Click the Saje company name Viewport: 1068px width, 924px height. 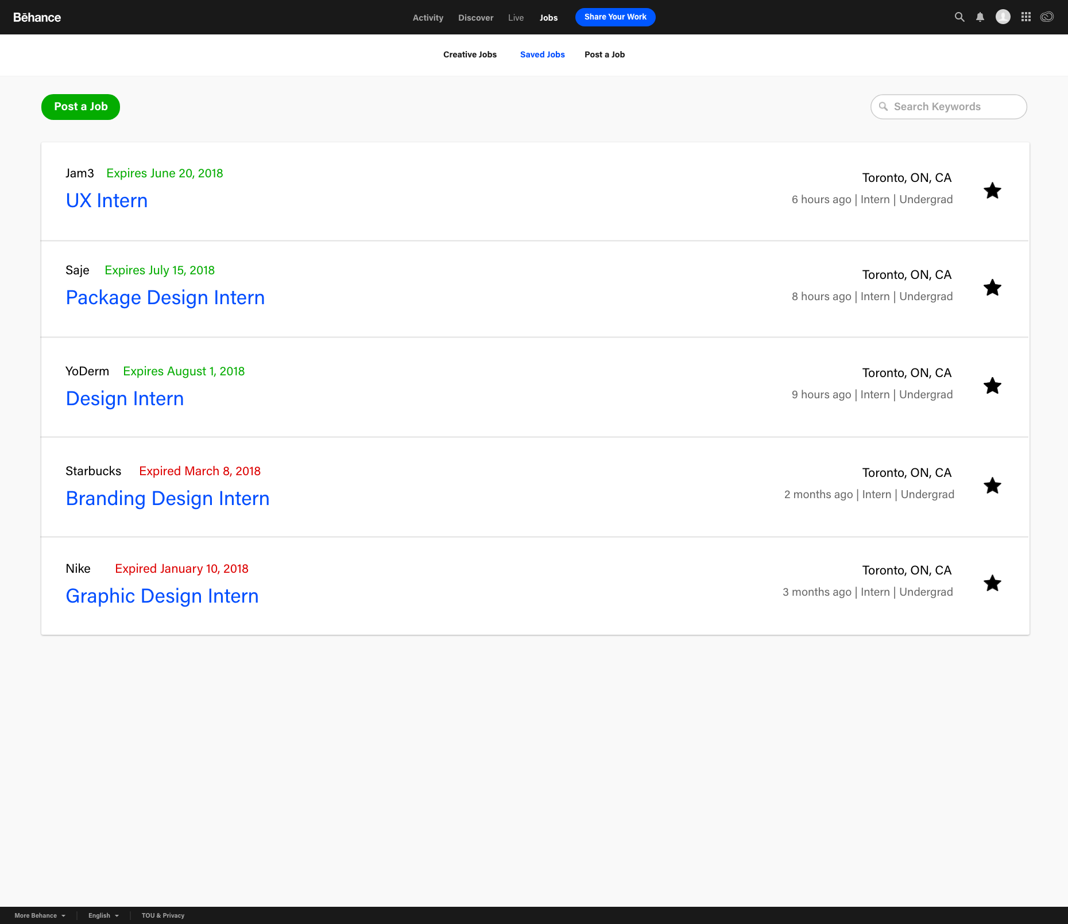[78, 270]
